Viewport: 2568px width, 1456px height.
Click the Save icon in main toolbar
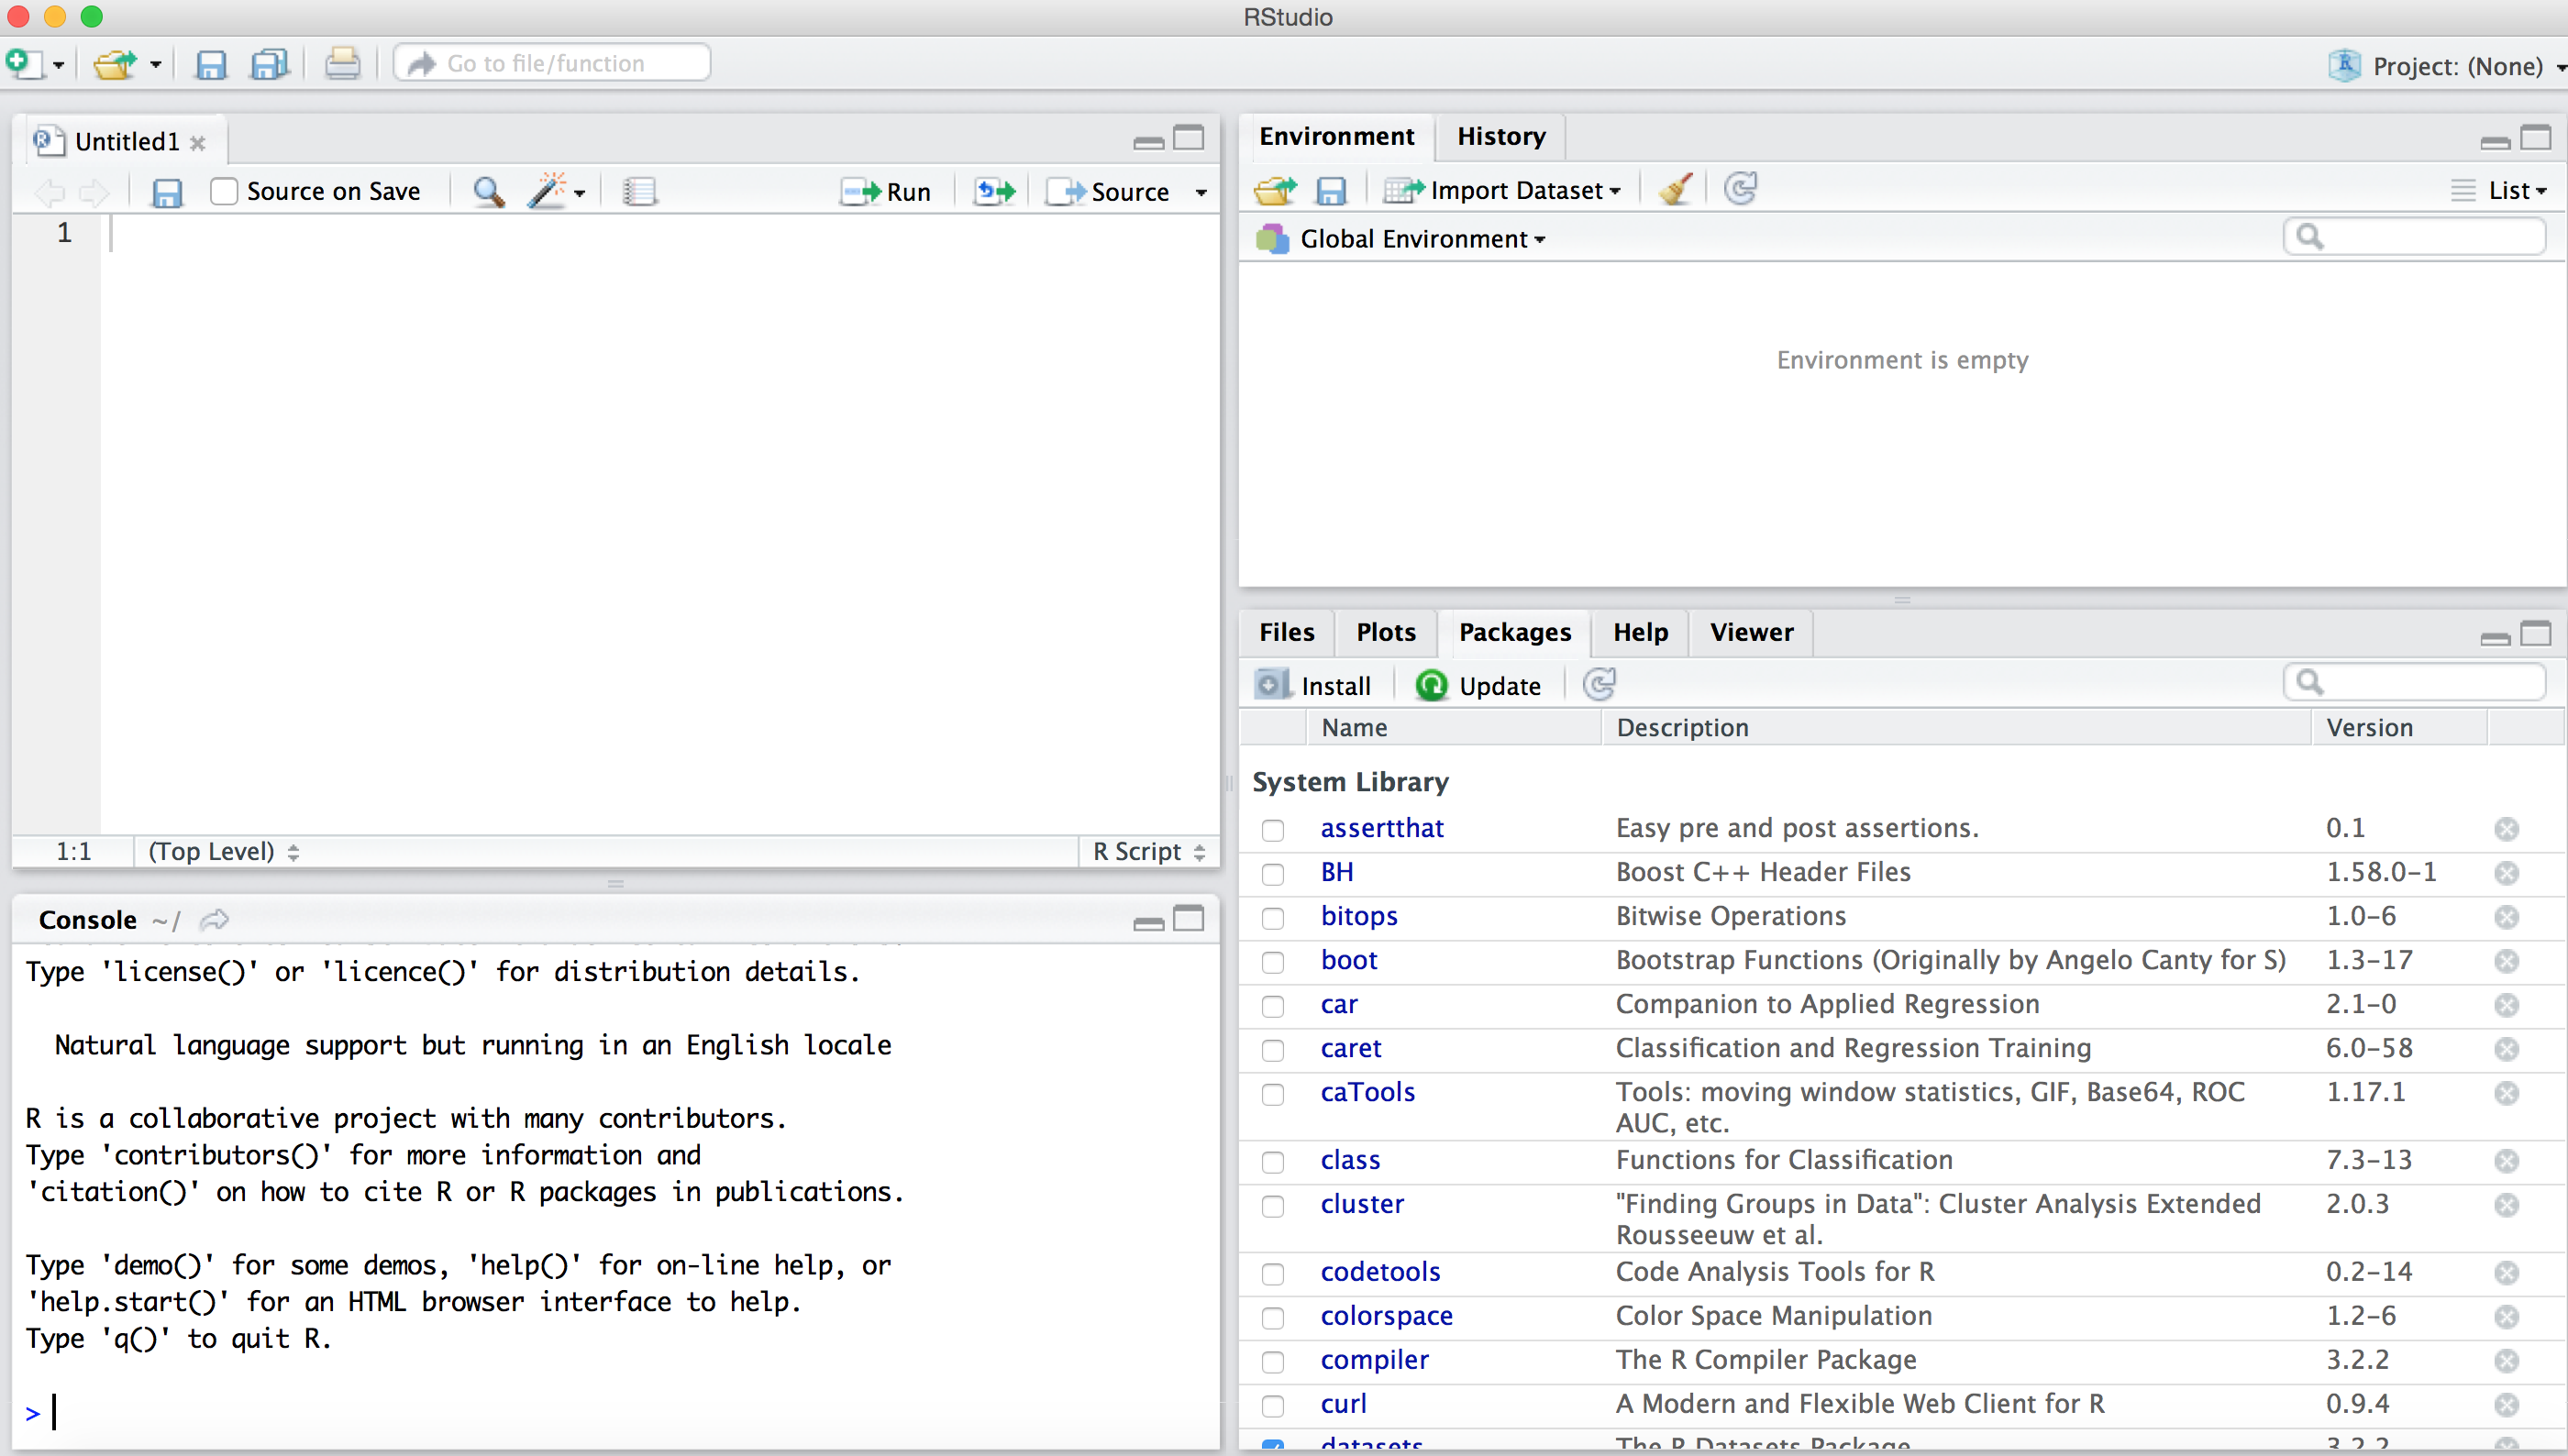(x=211, y=65)
